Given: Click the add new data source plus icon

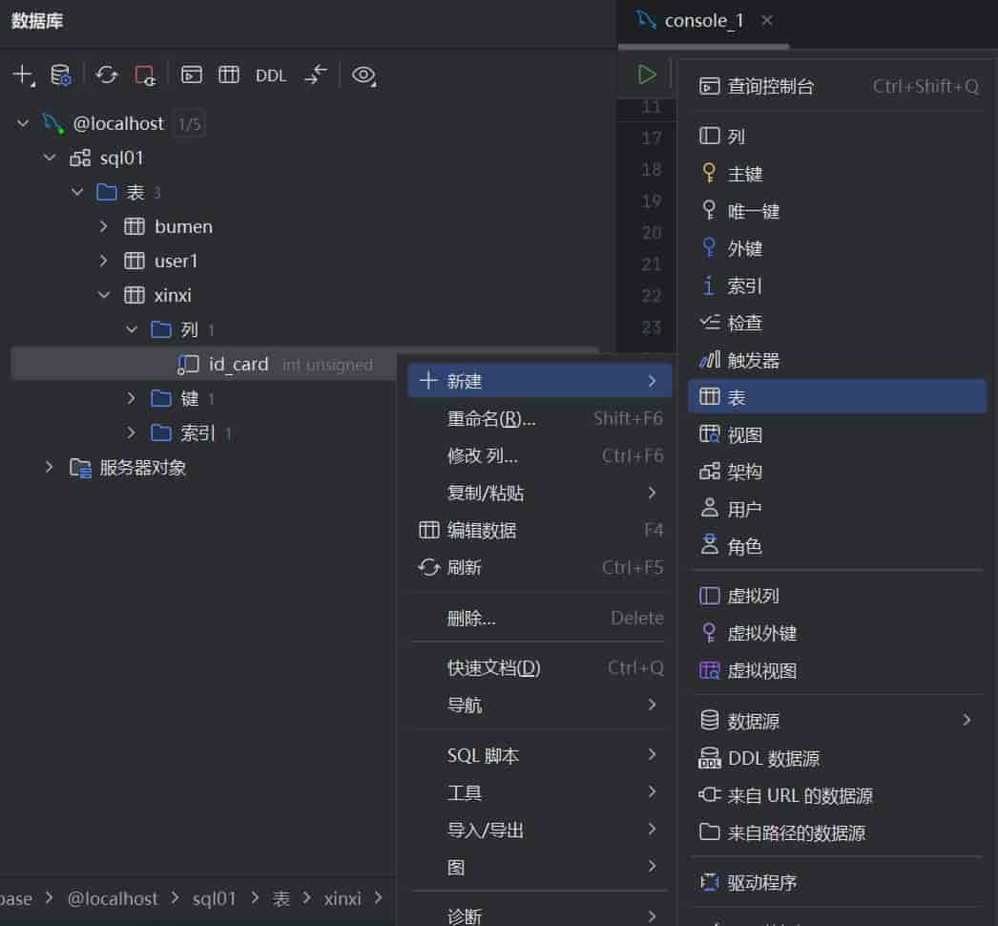Looking at the screenshot, I should (x=22, y=75).
